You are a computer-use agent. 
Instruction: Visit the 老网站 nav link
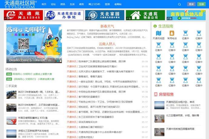tap(118, 4)
